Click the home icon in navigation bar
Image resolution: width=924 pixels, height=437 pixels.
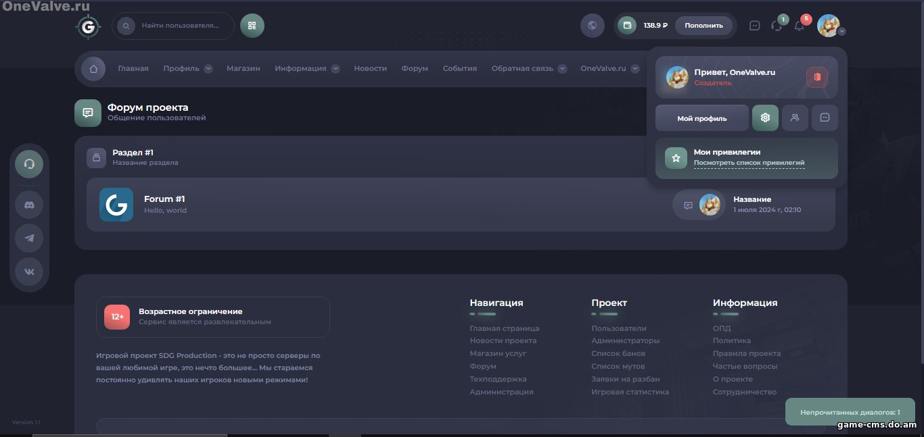click(x=93, y=68)
